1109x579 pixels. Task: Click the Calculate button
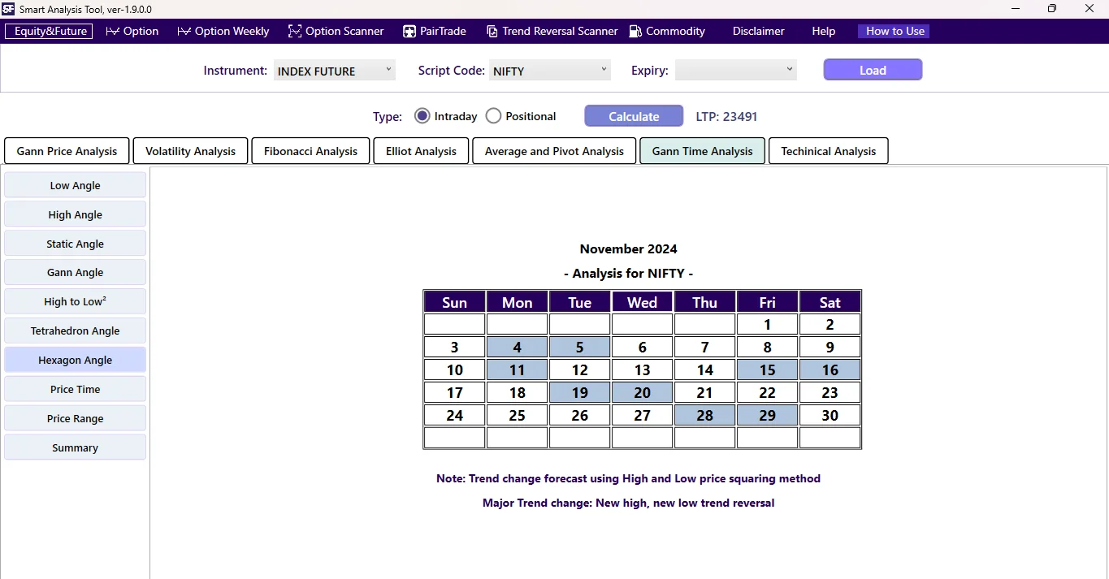click(633, 115)
